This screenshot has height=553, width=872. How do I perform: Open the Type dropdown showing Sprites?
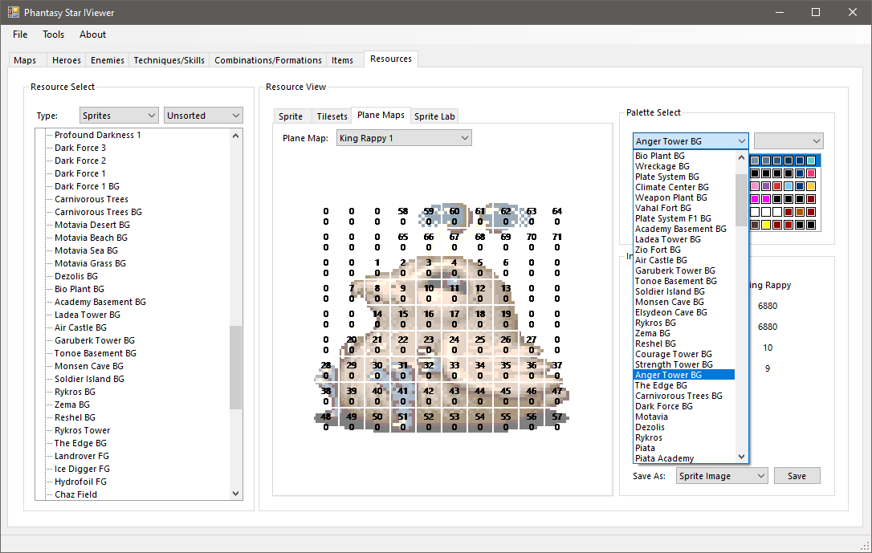(x=119, y=116)
